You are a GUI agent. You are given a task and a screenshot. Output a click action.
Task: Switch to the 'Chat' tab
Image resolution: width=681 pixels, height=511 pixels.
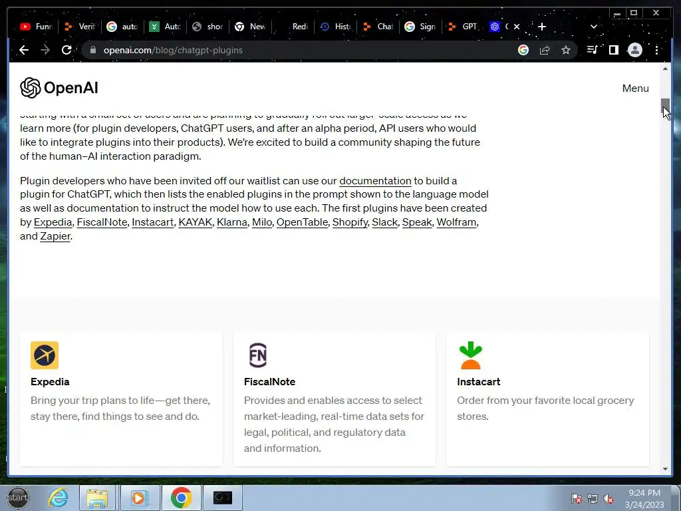(378, 27)
